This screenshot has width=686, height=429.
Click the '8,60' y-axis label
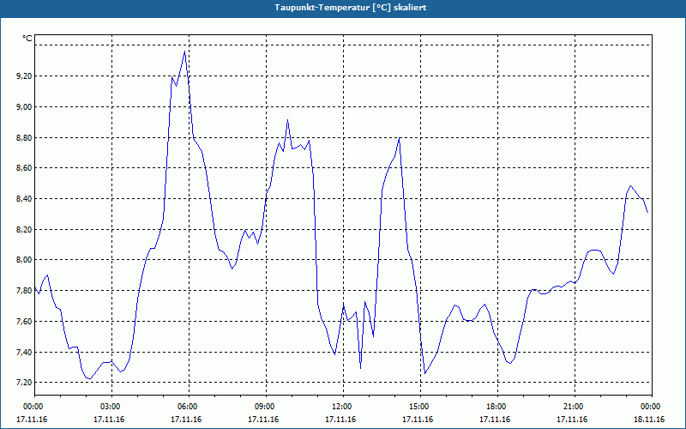pos(24,168)
